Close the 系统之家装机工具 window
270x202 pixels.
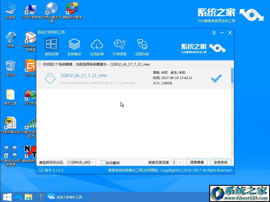pyautogui.click(x=230, y=33)
